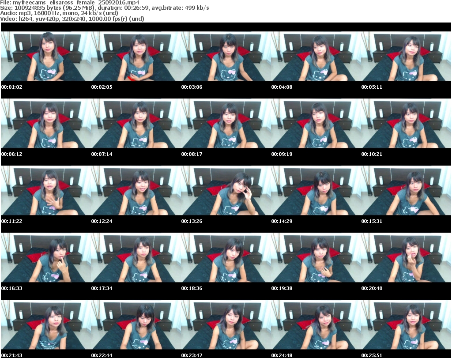Screen dimensions: 452x358
Task: Open the frame above timestamp 00:10:21
Action: [x=406, y=123]
